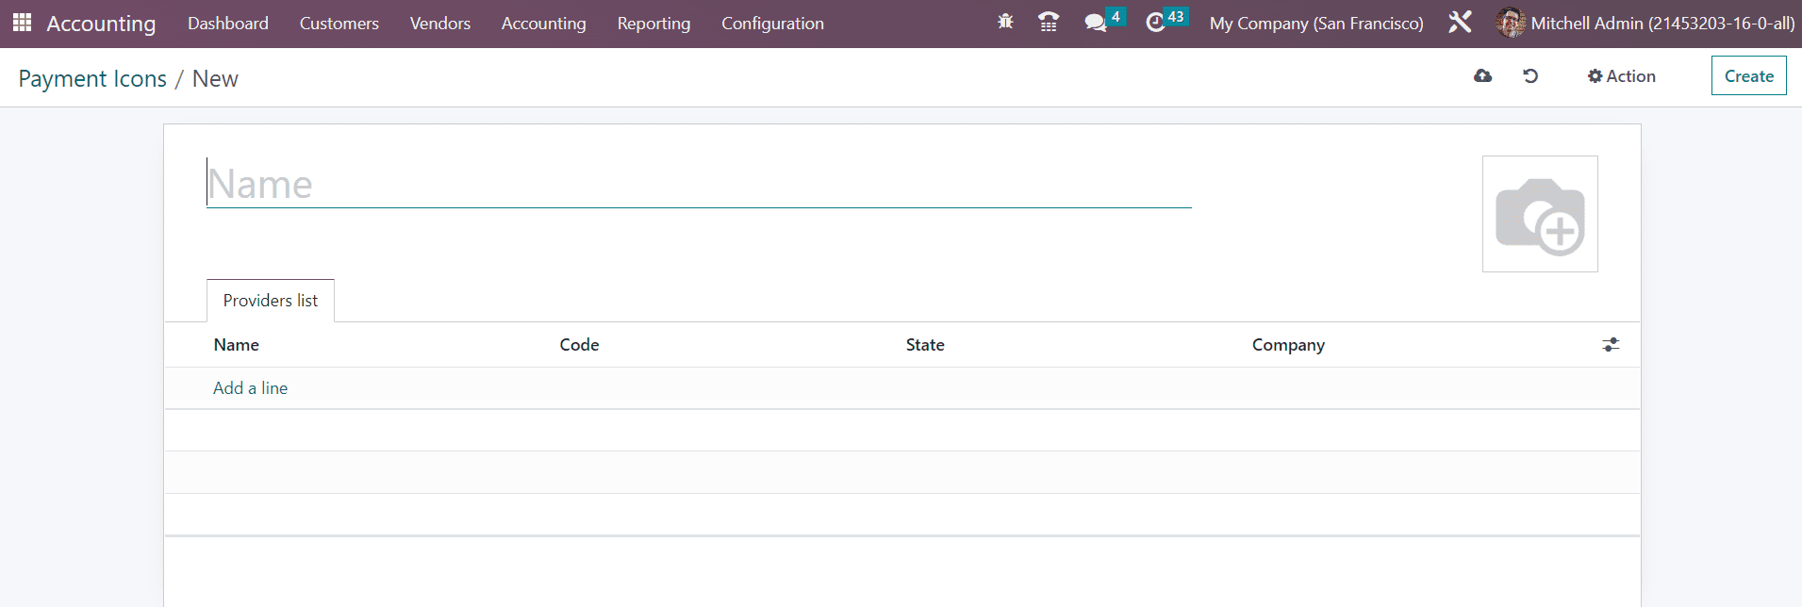Sort providers by Name column header
The width and height of the screenshot is (1802, 607).
237,345
